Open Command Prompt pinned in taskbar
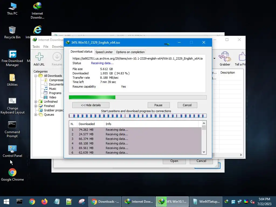 pos(19,202)
